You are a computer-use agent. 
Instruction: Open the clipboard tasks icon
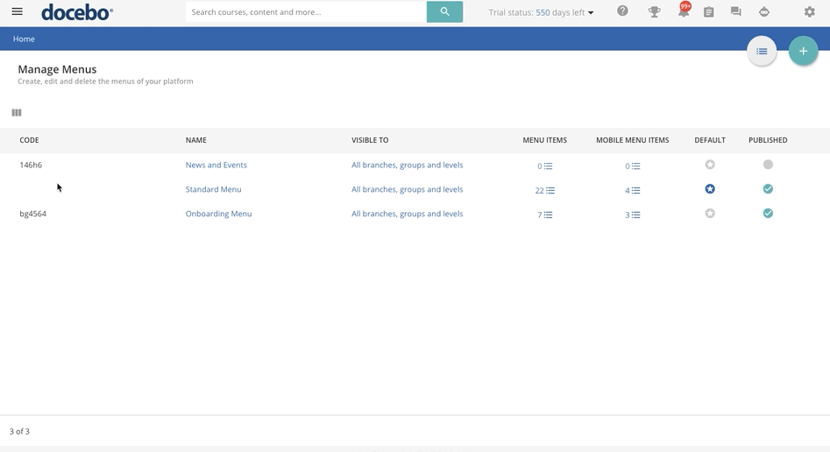coord(709,11)
